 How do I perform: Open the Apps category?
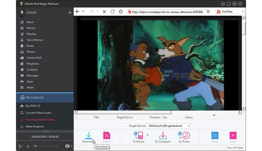click(29, 81)
